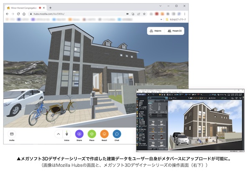Image resolution: width=251 pixels, height=177 pixels.
Task: Click the browser Back arrow
Action: (7, 14)
